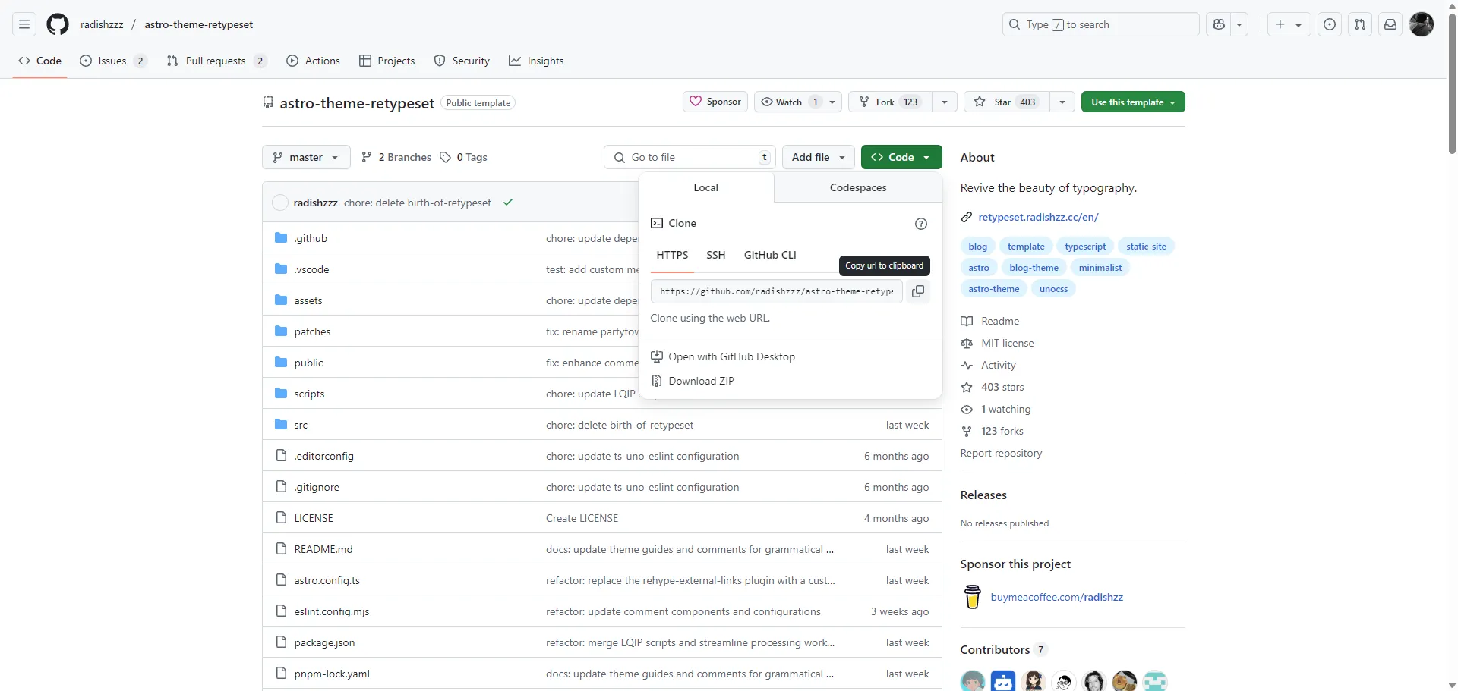Open the Actions tab
This screenshot has width=1458, height=691.
pyautogui.click(x=313, y=61)
